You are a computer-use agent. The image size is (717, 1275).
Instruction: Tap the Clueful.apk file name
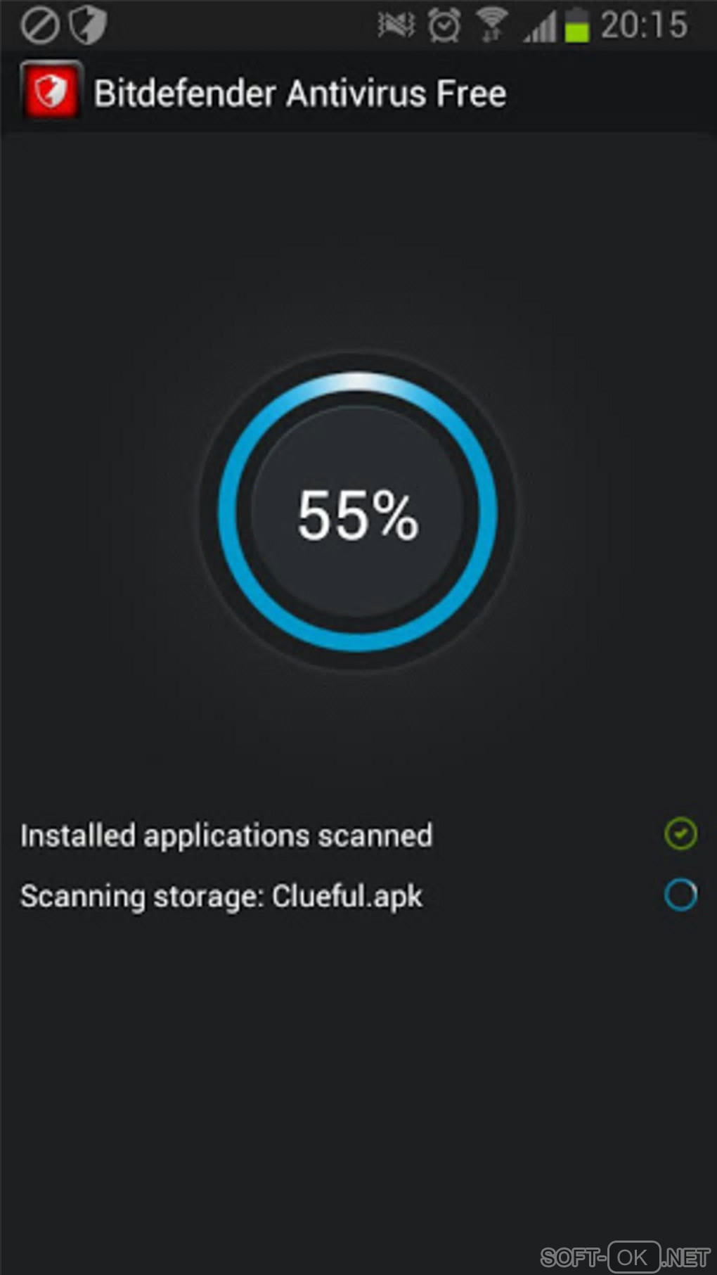(347, 897)
